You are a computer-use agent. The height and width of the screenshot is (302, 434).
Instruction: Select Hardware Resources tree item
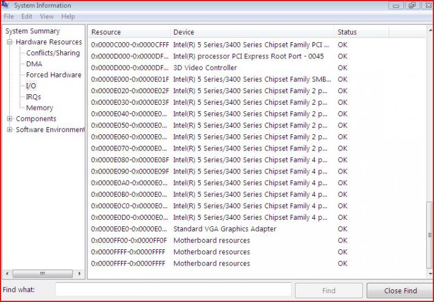click(49, 42)
